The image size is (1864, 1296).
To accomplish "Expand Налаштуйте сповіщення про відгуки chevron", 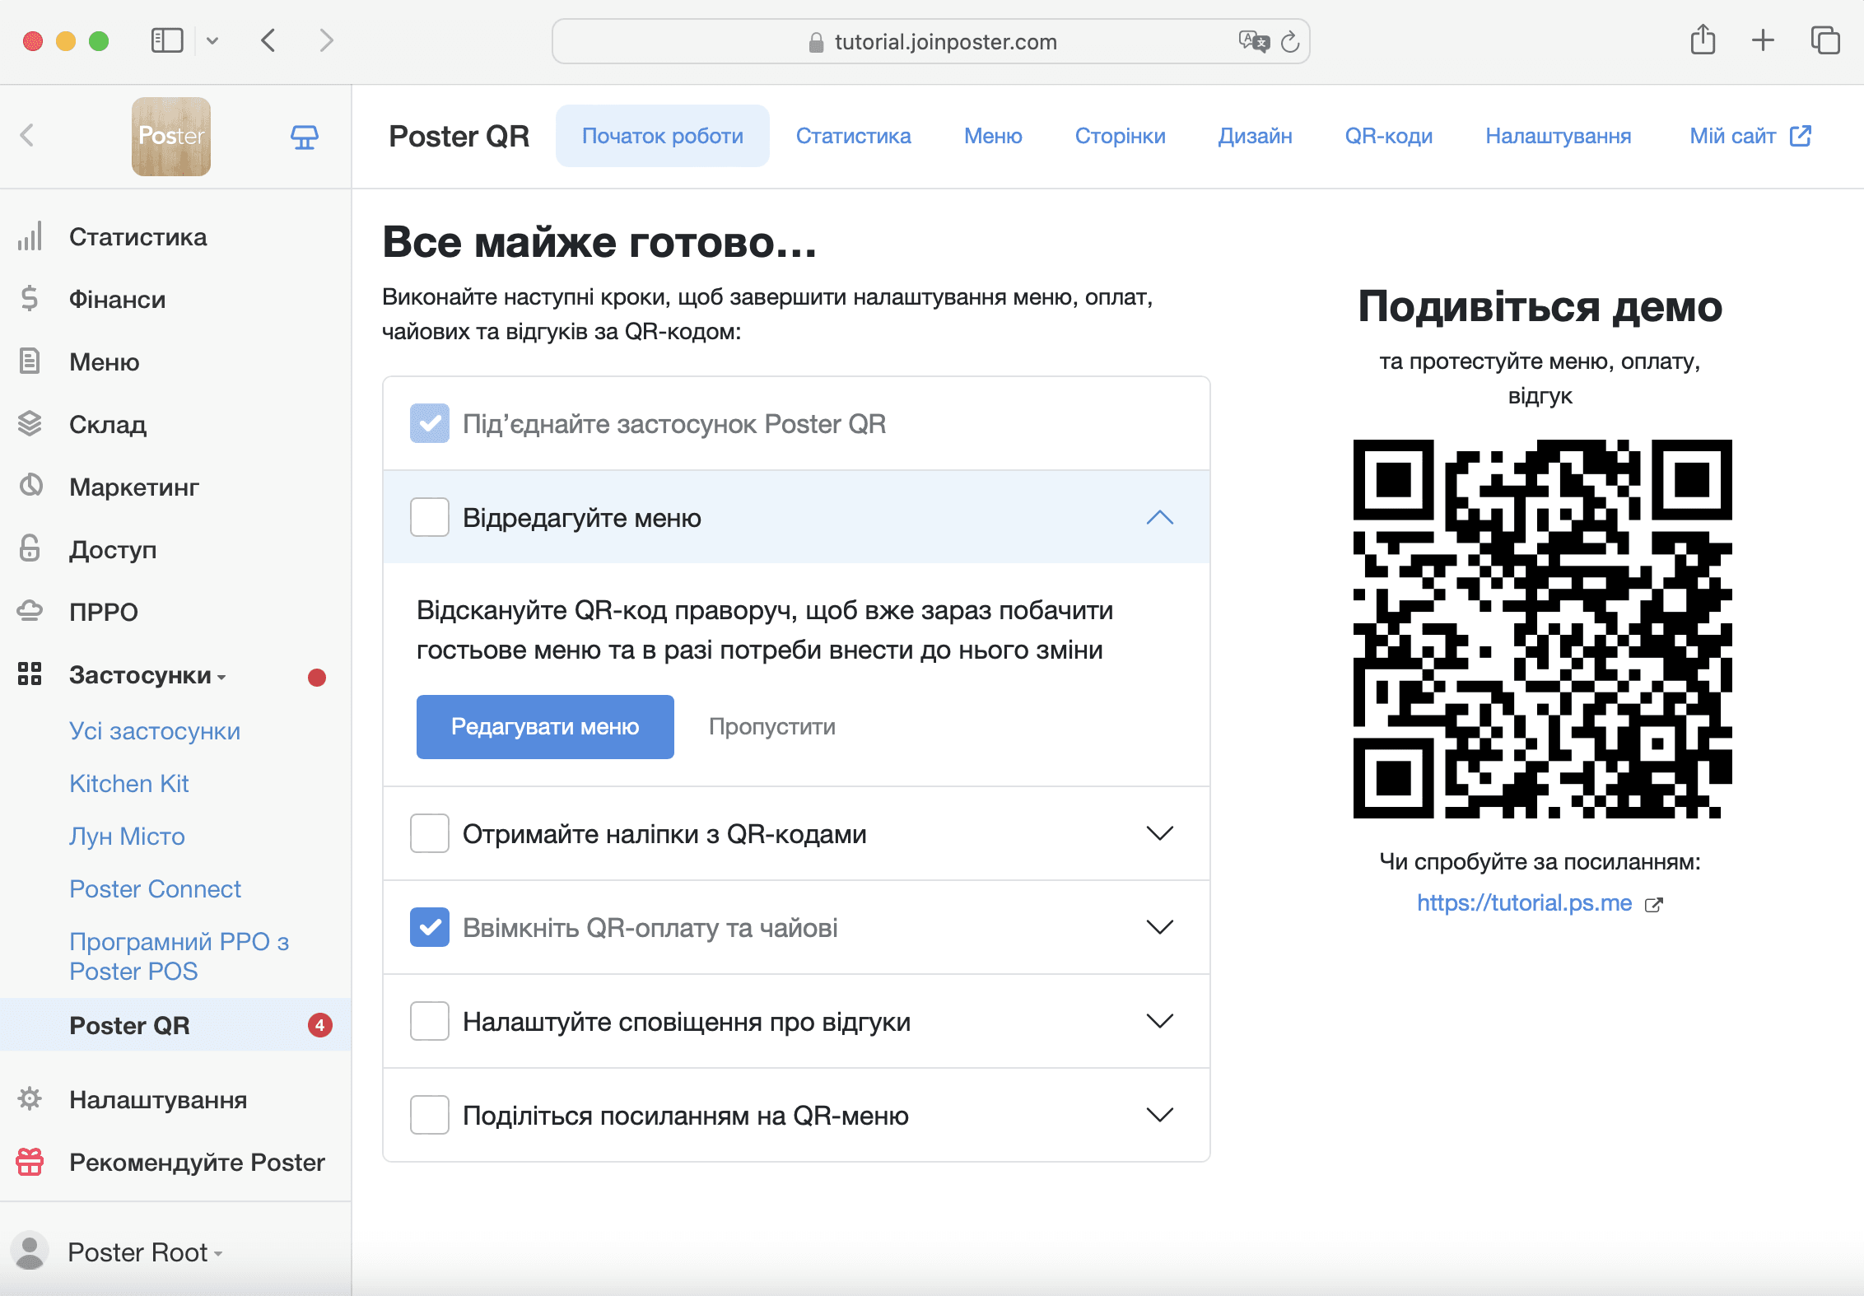I will [1160, 1021].
